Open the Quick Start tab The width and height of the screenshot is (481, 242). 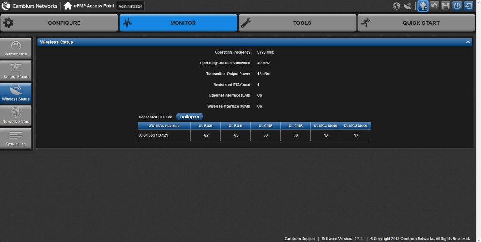coord(417,23)
